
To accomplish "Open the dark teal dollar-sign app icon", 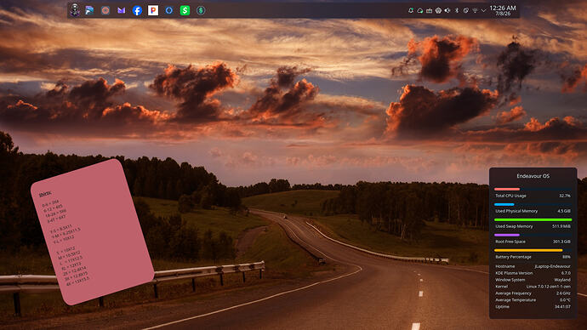I will tap(201, 10).
